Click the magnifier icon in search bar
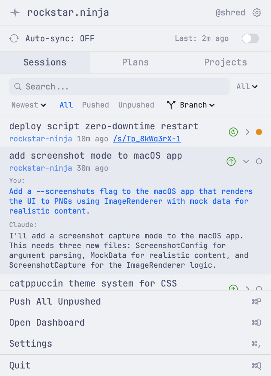The width and height of the screenshot is (271, 376). (x=18, y=86)
